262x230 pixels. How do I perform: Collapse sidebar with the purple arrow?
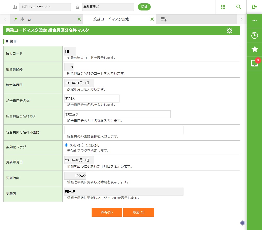(x=243, y=223)
